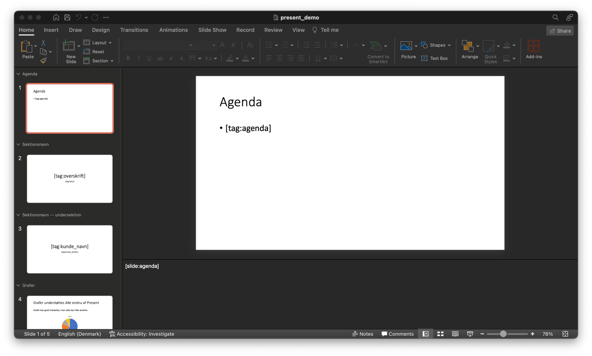The image size is (592, 356).
Task: Open the Shapes dropdown
Action: 436,45
